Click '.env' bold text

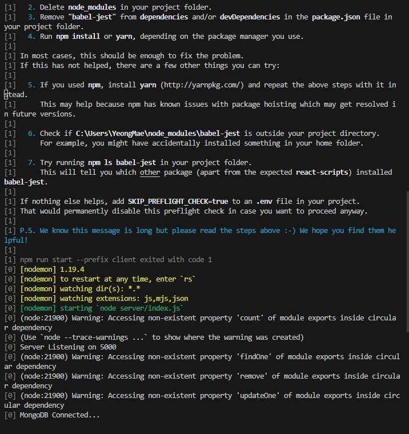(264, 202)
